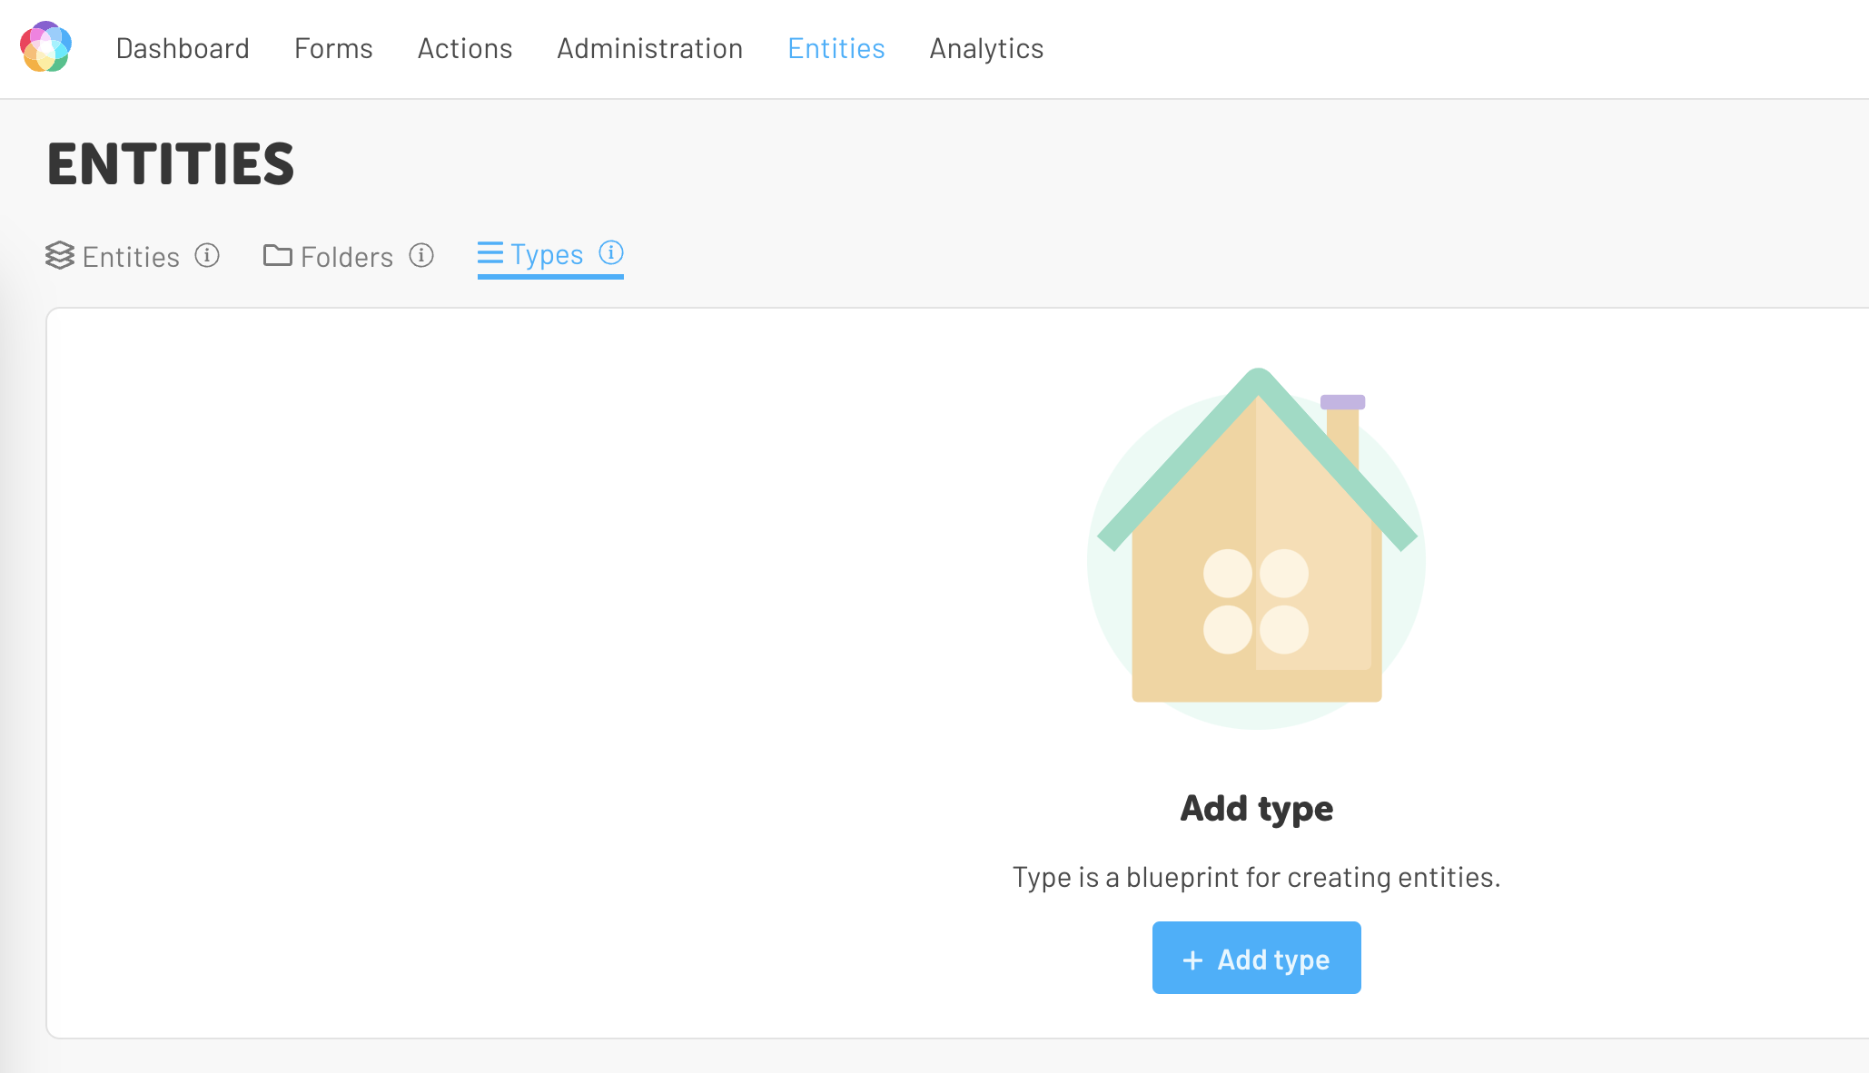Click the stacked layers Entities icon
Viewport: 1869px width, 1073px height.
click(60, 256)
